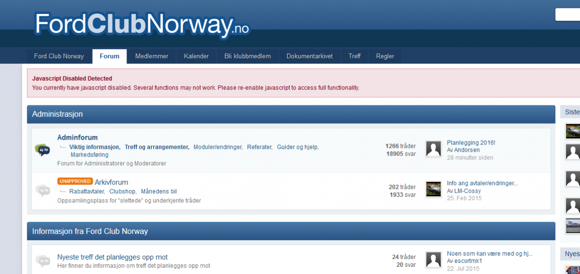Screen dimensions: 580x274
Task: Open the thread Info ang avtaler/endringer...
Action: pos(482,183)
